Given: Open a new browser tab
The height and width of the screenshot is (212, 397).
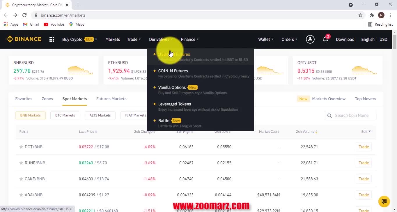Looking at the screenshot, I should coord(78,5).
